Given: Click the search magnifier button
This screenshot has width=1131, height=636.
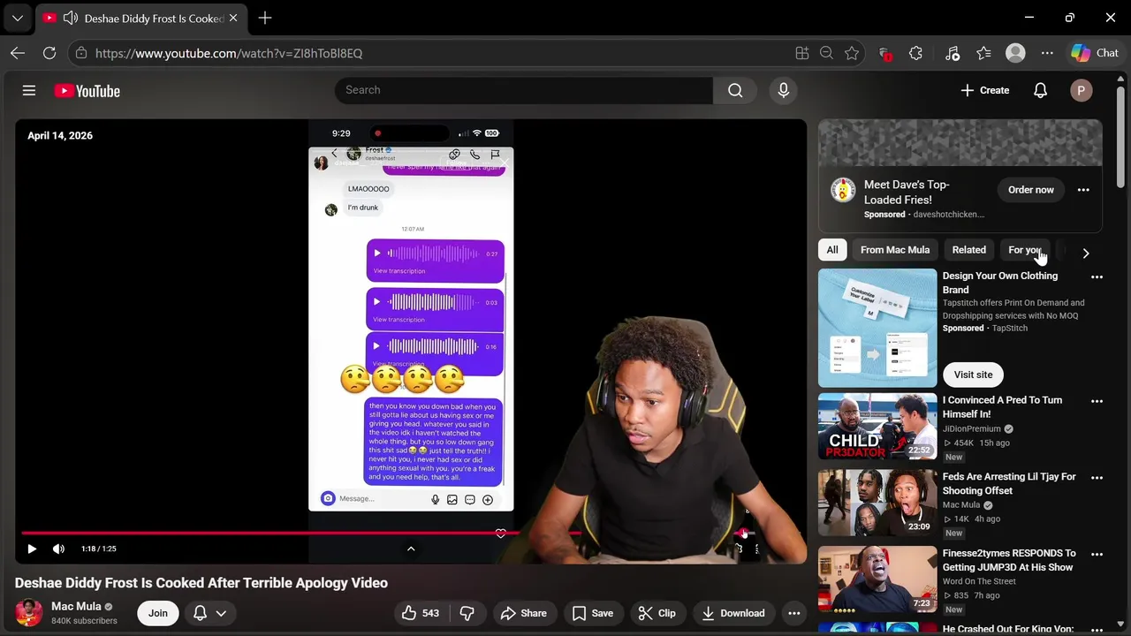Looking at the screenshot, I should click(x=735, y=90).
